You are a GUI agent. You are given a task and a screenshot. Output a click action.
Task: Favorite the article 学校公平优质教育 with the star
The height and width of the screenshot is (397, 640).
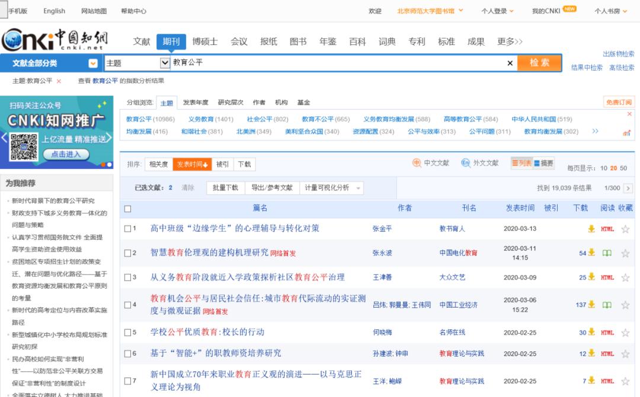tap(625, 332)
